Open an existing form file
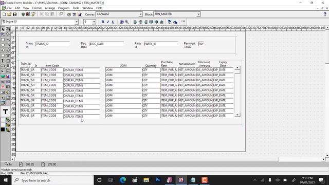The image size is (329, 185). click(9, 14)
